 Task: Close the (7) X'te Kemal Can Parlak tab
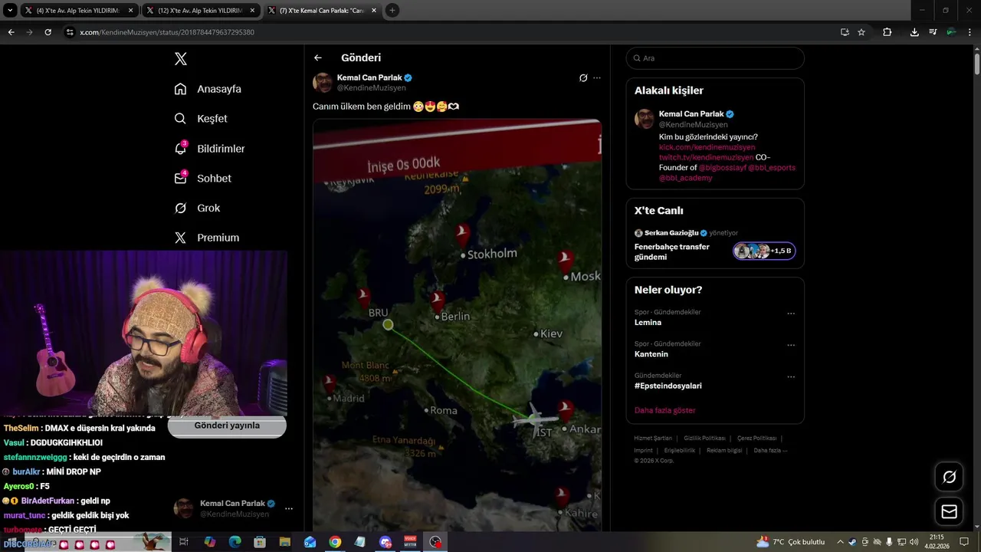pyautogui.click(x=372, y=11)
